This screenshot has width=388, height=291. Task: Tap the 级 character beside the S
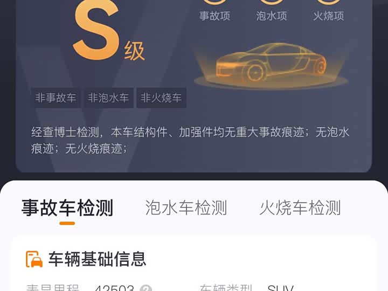[134, 51]
